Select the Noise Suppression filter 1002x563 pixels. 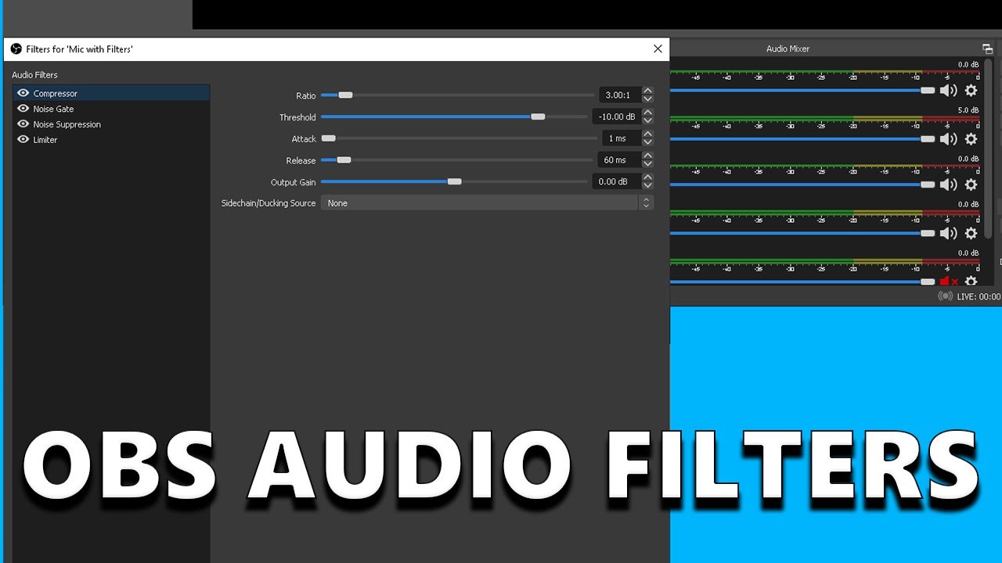click(x=111, y=124)
